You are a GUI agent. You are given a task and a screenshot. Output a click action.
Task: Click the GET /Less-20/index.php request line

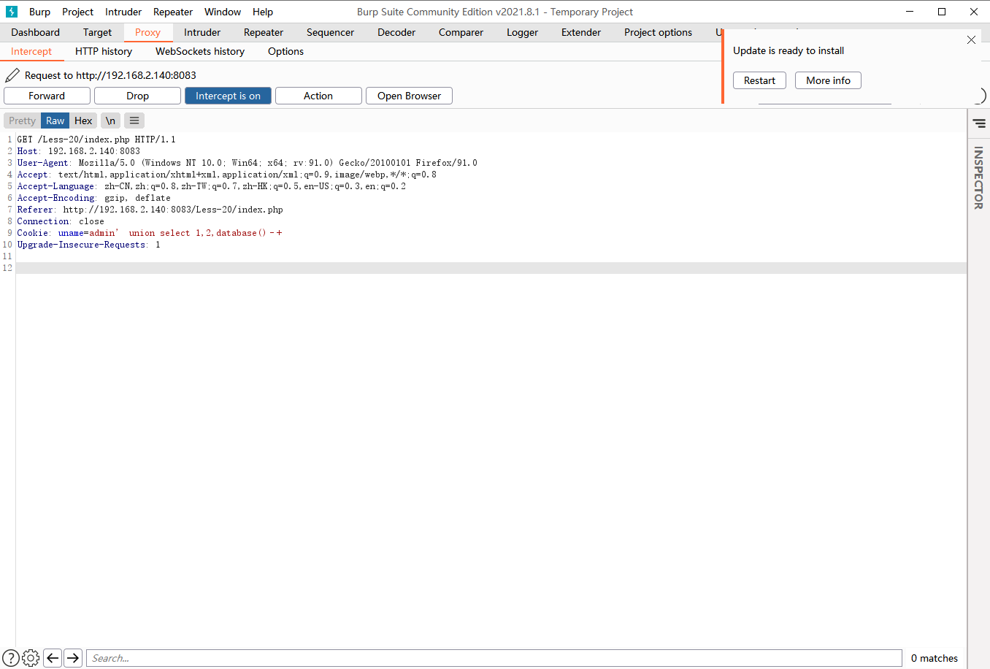(96, 139)
